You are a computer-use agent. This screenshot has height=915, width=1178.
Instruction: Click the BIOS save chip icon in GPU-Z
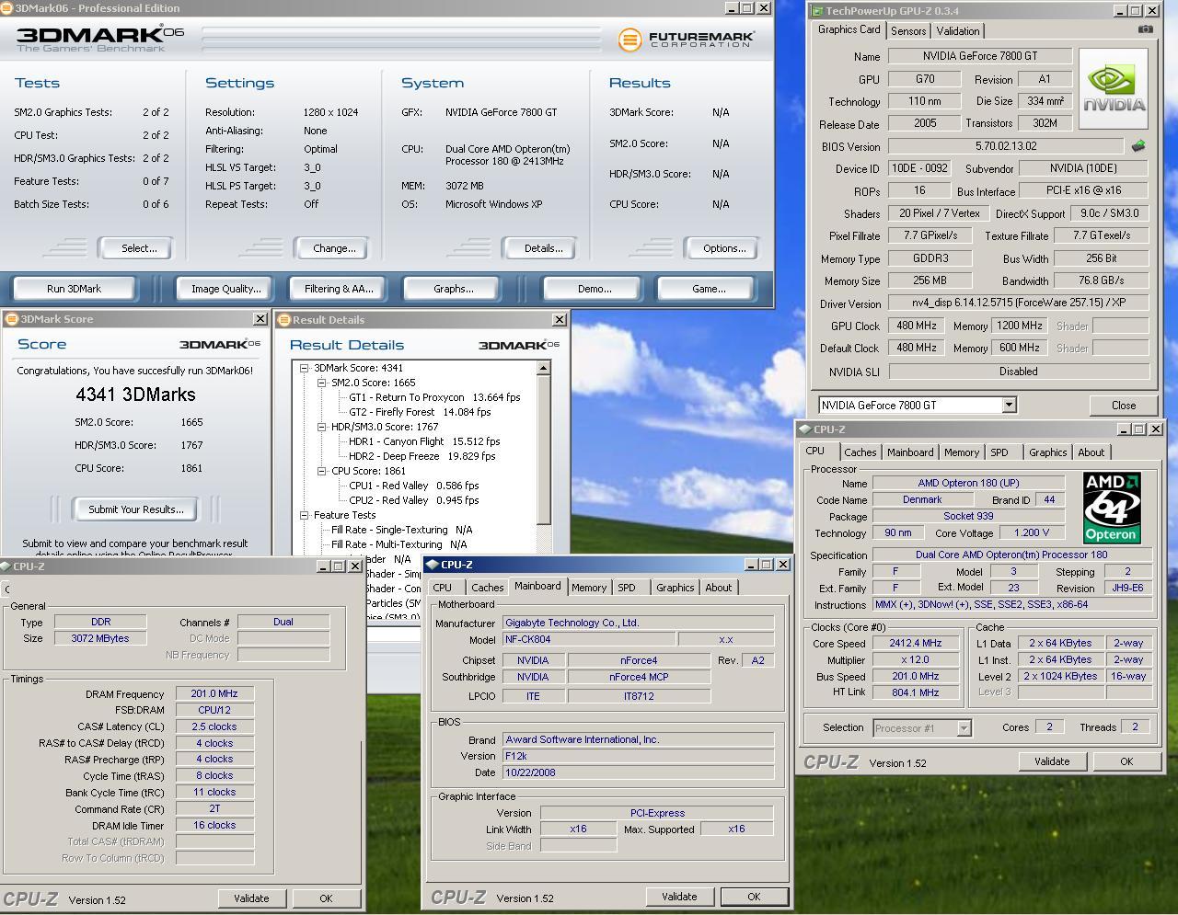(1138, 145)
